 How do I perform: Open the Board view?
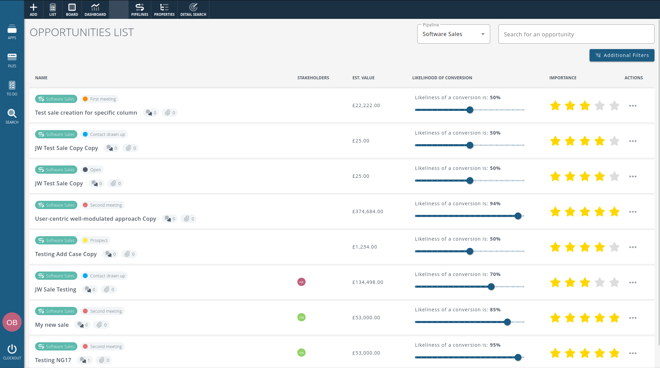(72, 9)
